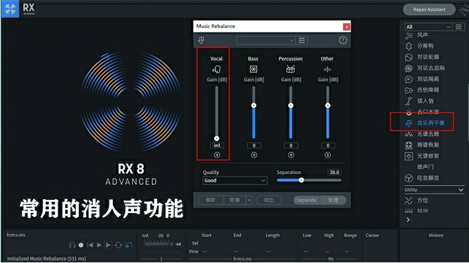Toggle 旁通 bypass in Music Rebalance
Screen dimensions: 469x263
pyautogui.click(x=234, y=200)
